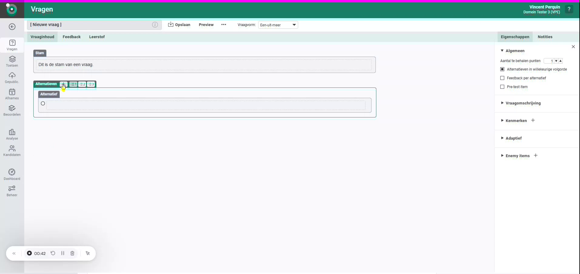Open the Beoordelen section

(x=12, y=111)
